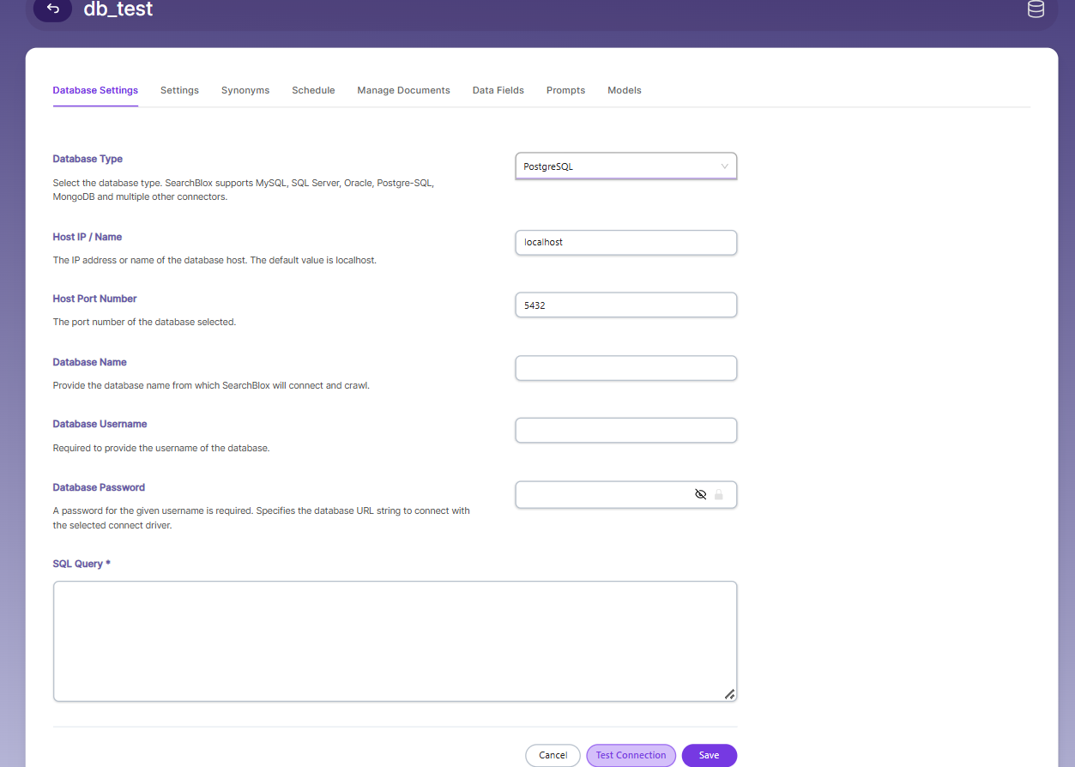The image size is (1075, 767).
Task: Save the database settings
Action: click(709, 755)
